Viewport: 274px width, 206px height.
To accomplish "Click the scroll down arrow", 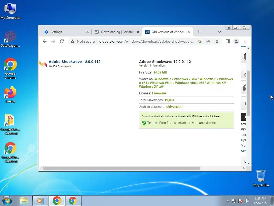I will pyautogui.click(x=248, y=164).
